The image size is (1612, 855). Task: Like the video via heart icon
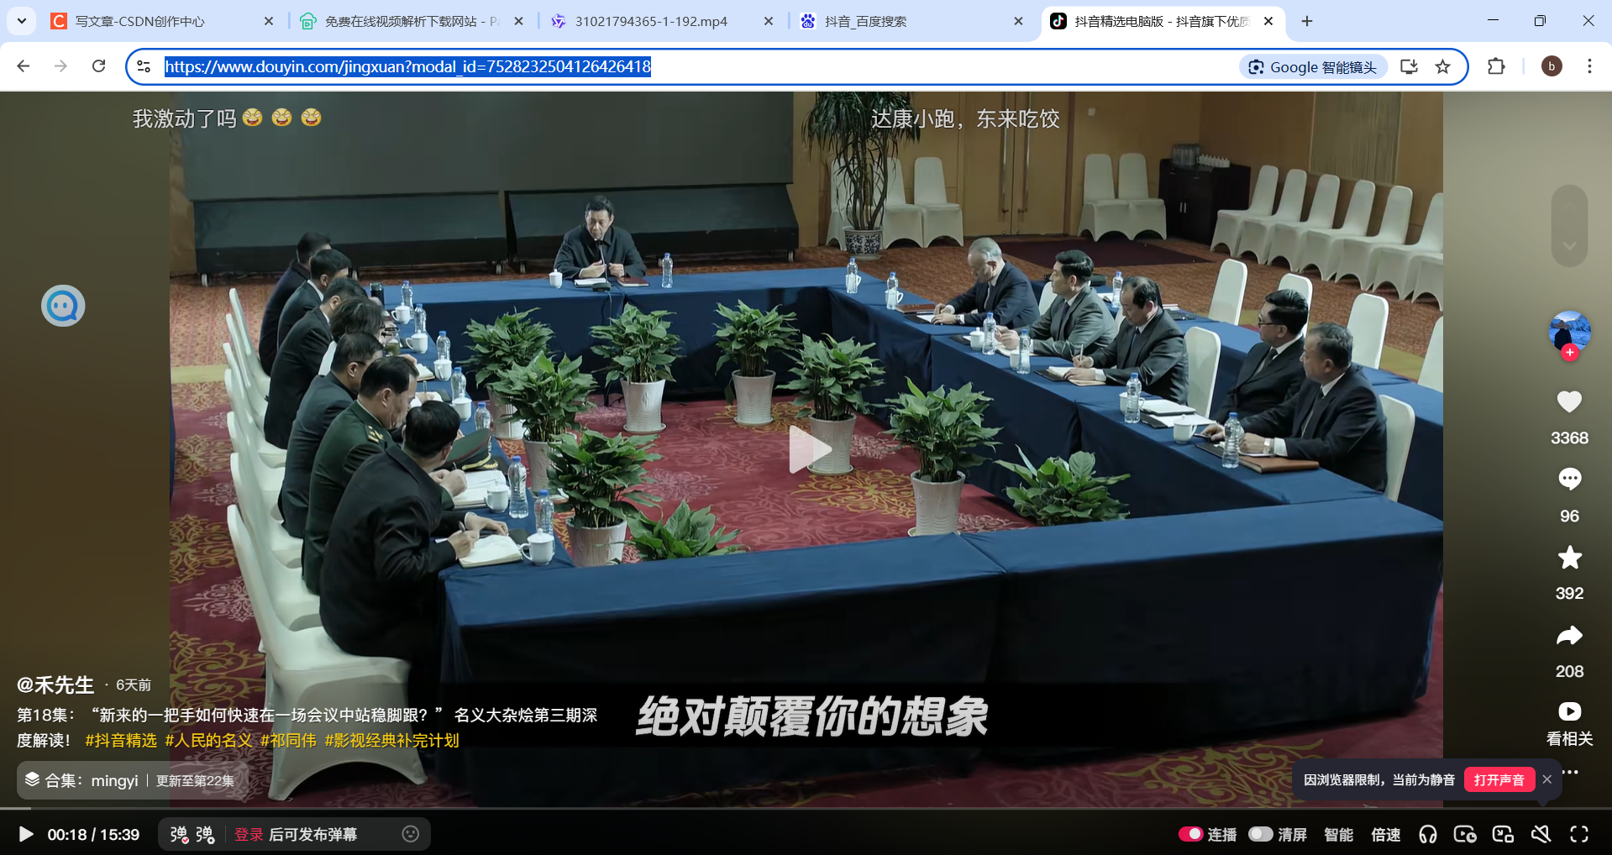[1568, 401]
